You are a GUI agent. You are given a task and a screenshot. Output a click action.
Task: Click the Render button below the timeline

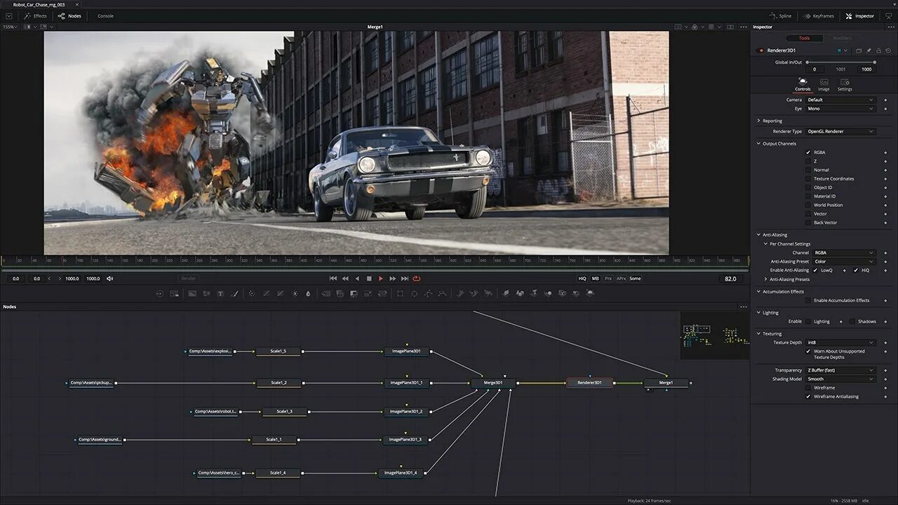189,278
